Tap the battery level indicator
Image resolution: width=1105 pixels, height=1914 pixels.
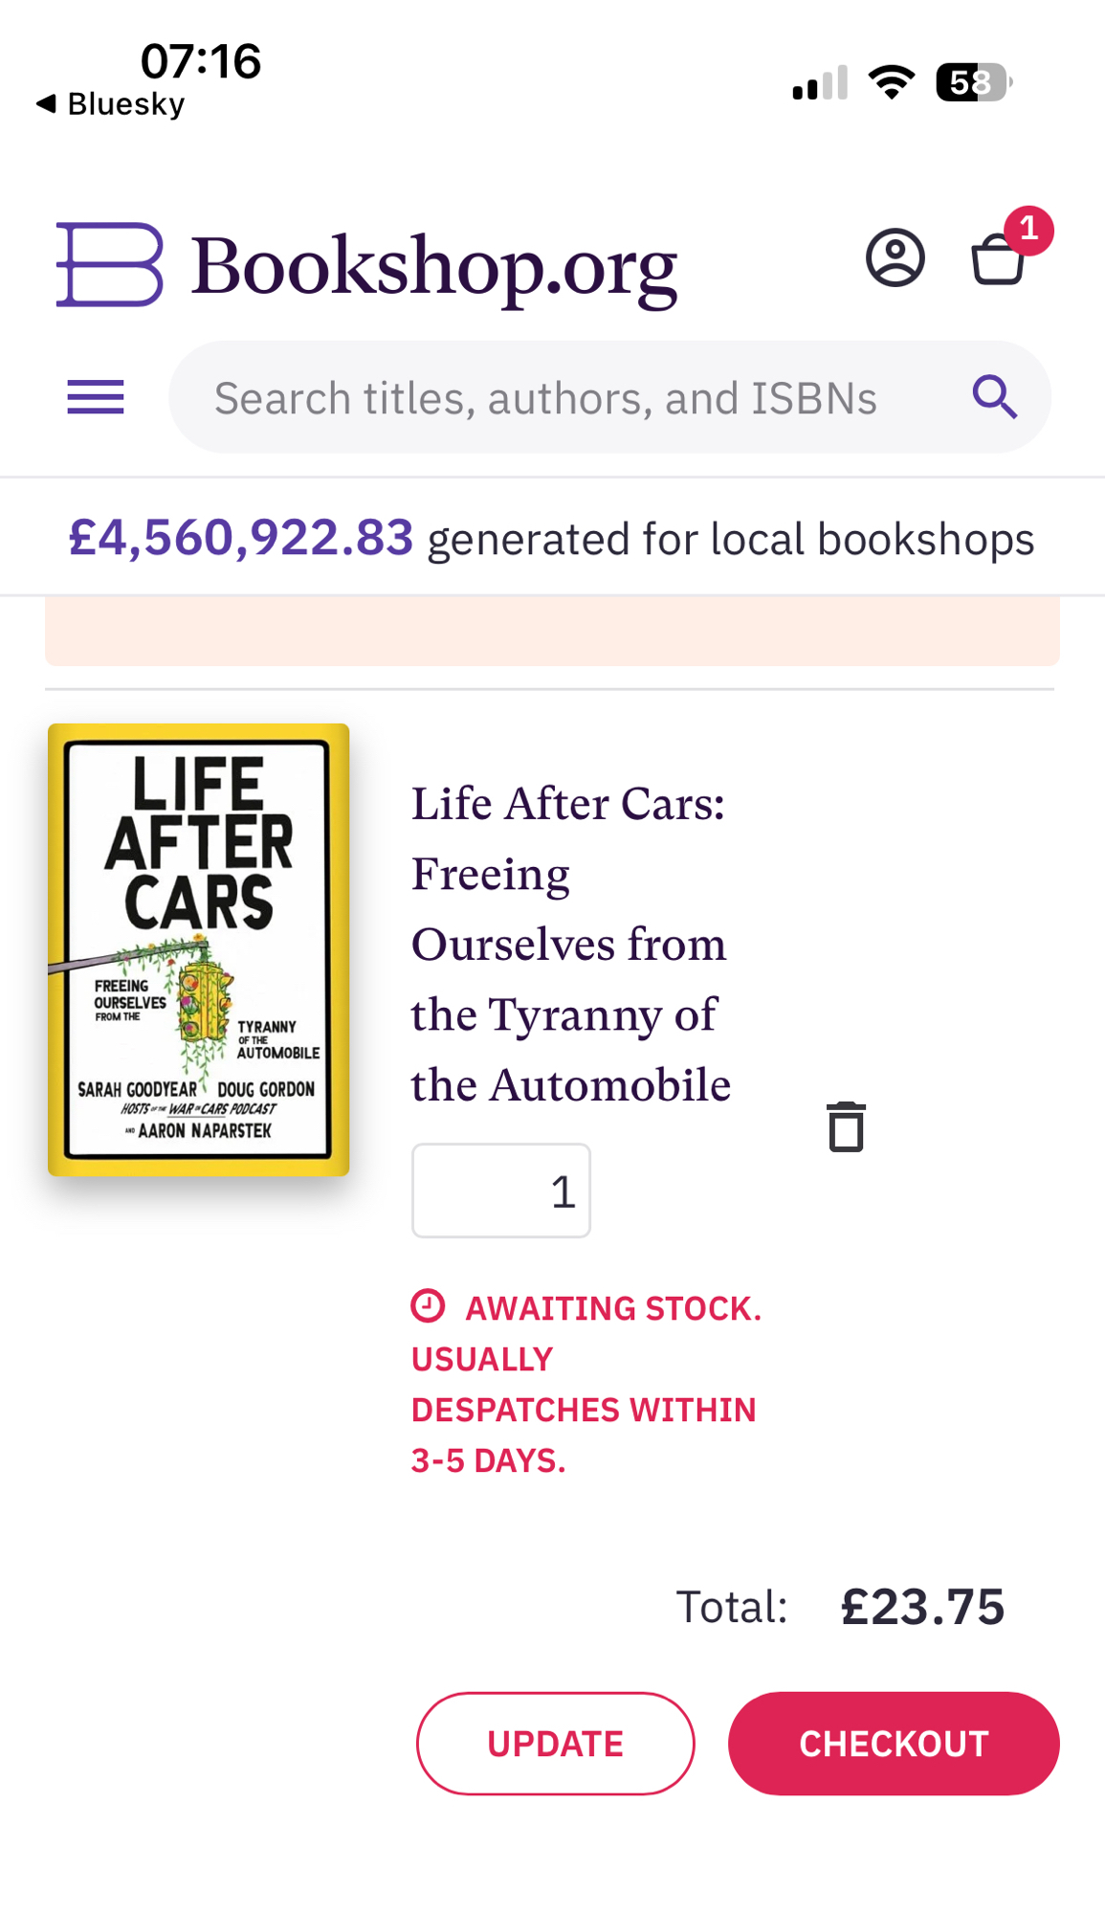(x=972, y=82)
